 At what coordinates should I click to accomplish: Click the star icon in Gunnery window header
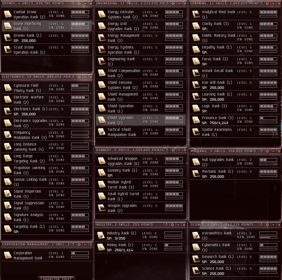(167, 150)
